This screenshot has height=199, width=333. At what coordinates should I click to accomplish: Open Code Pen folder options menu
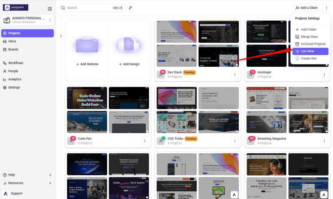tap(145, 141)
